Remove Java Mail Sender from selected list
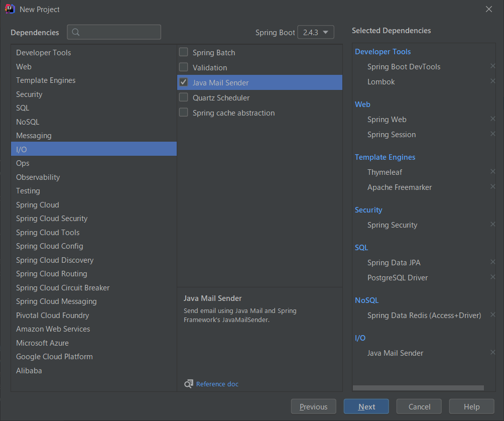The height and width of the screenshot is (421, 504). coord(492,353)
